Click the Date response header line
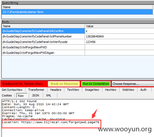Viewport: 154px width, 137px height. tap(35, 104)
